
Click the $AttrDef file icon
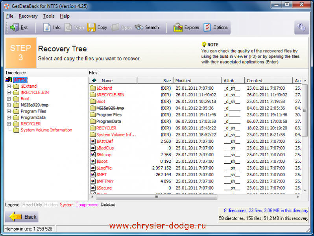(x=93, y=141)
